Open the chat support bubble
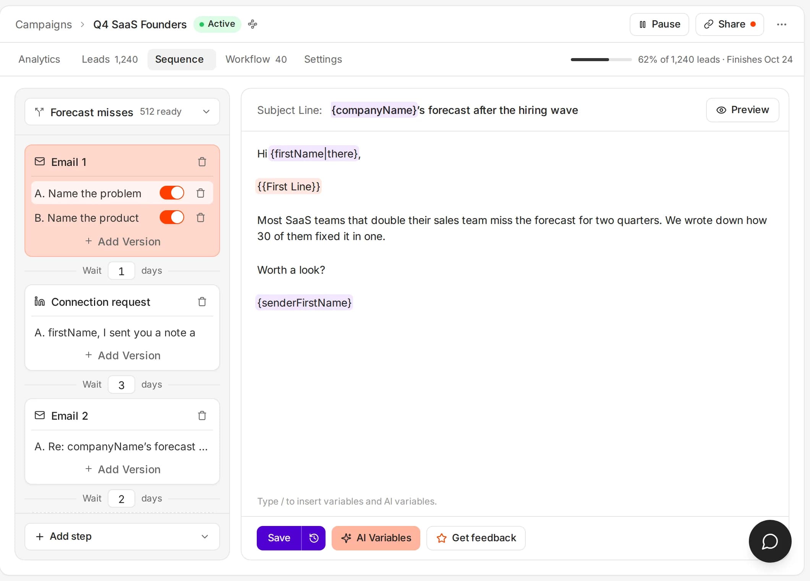 tap(770, 541)
